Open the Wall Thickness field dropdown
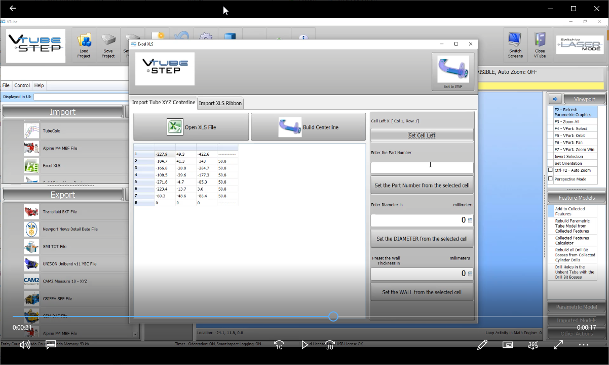Screen dimensions: 609x365 [470, 274]
